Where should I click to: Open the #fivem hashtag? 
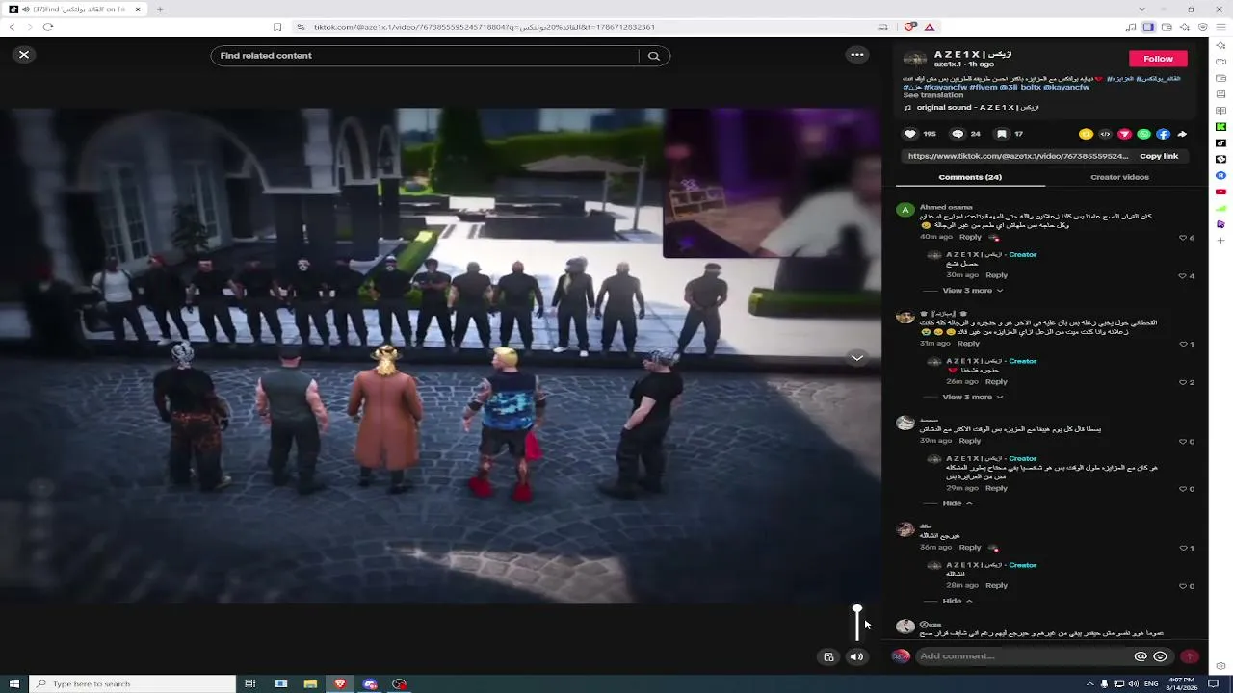(984, 87)
